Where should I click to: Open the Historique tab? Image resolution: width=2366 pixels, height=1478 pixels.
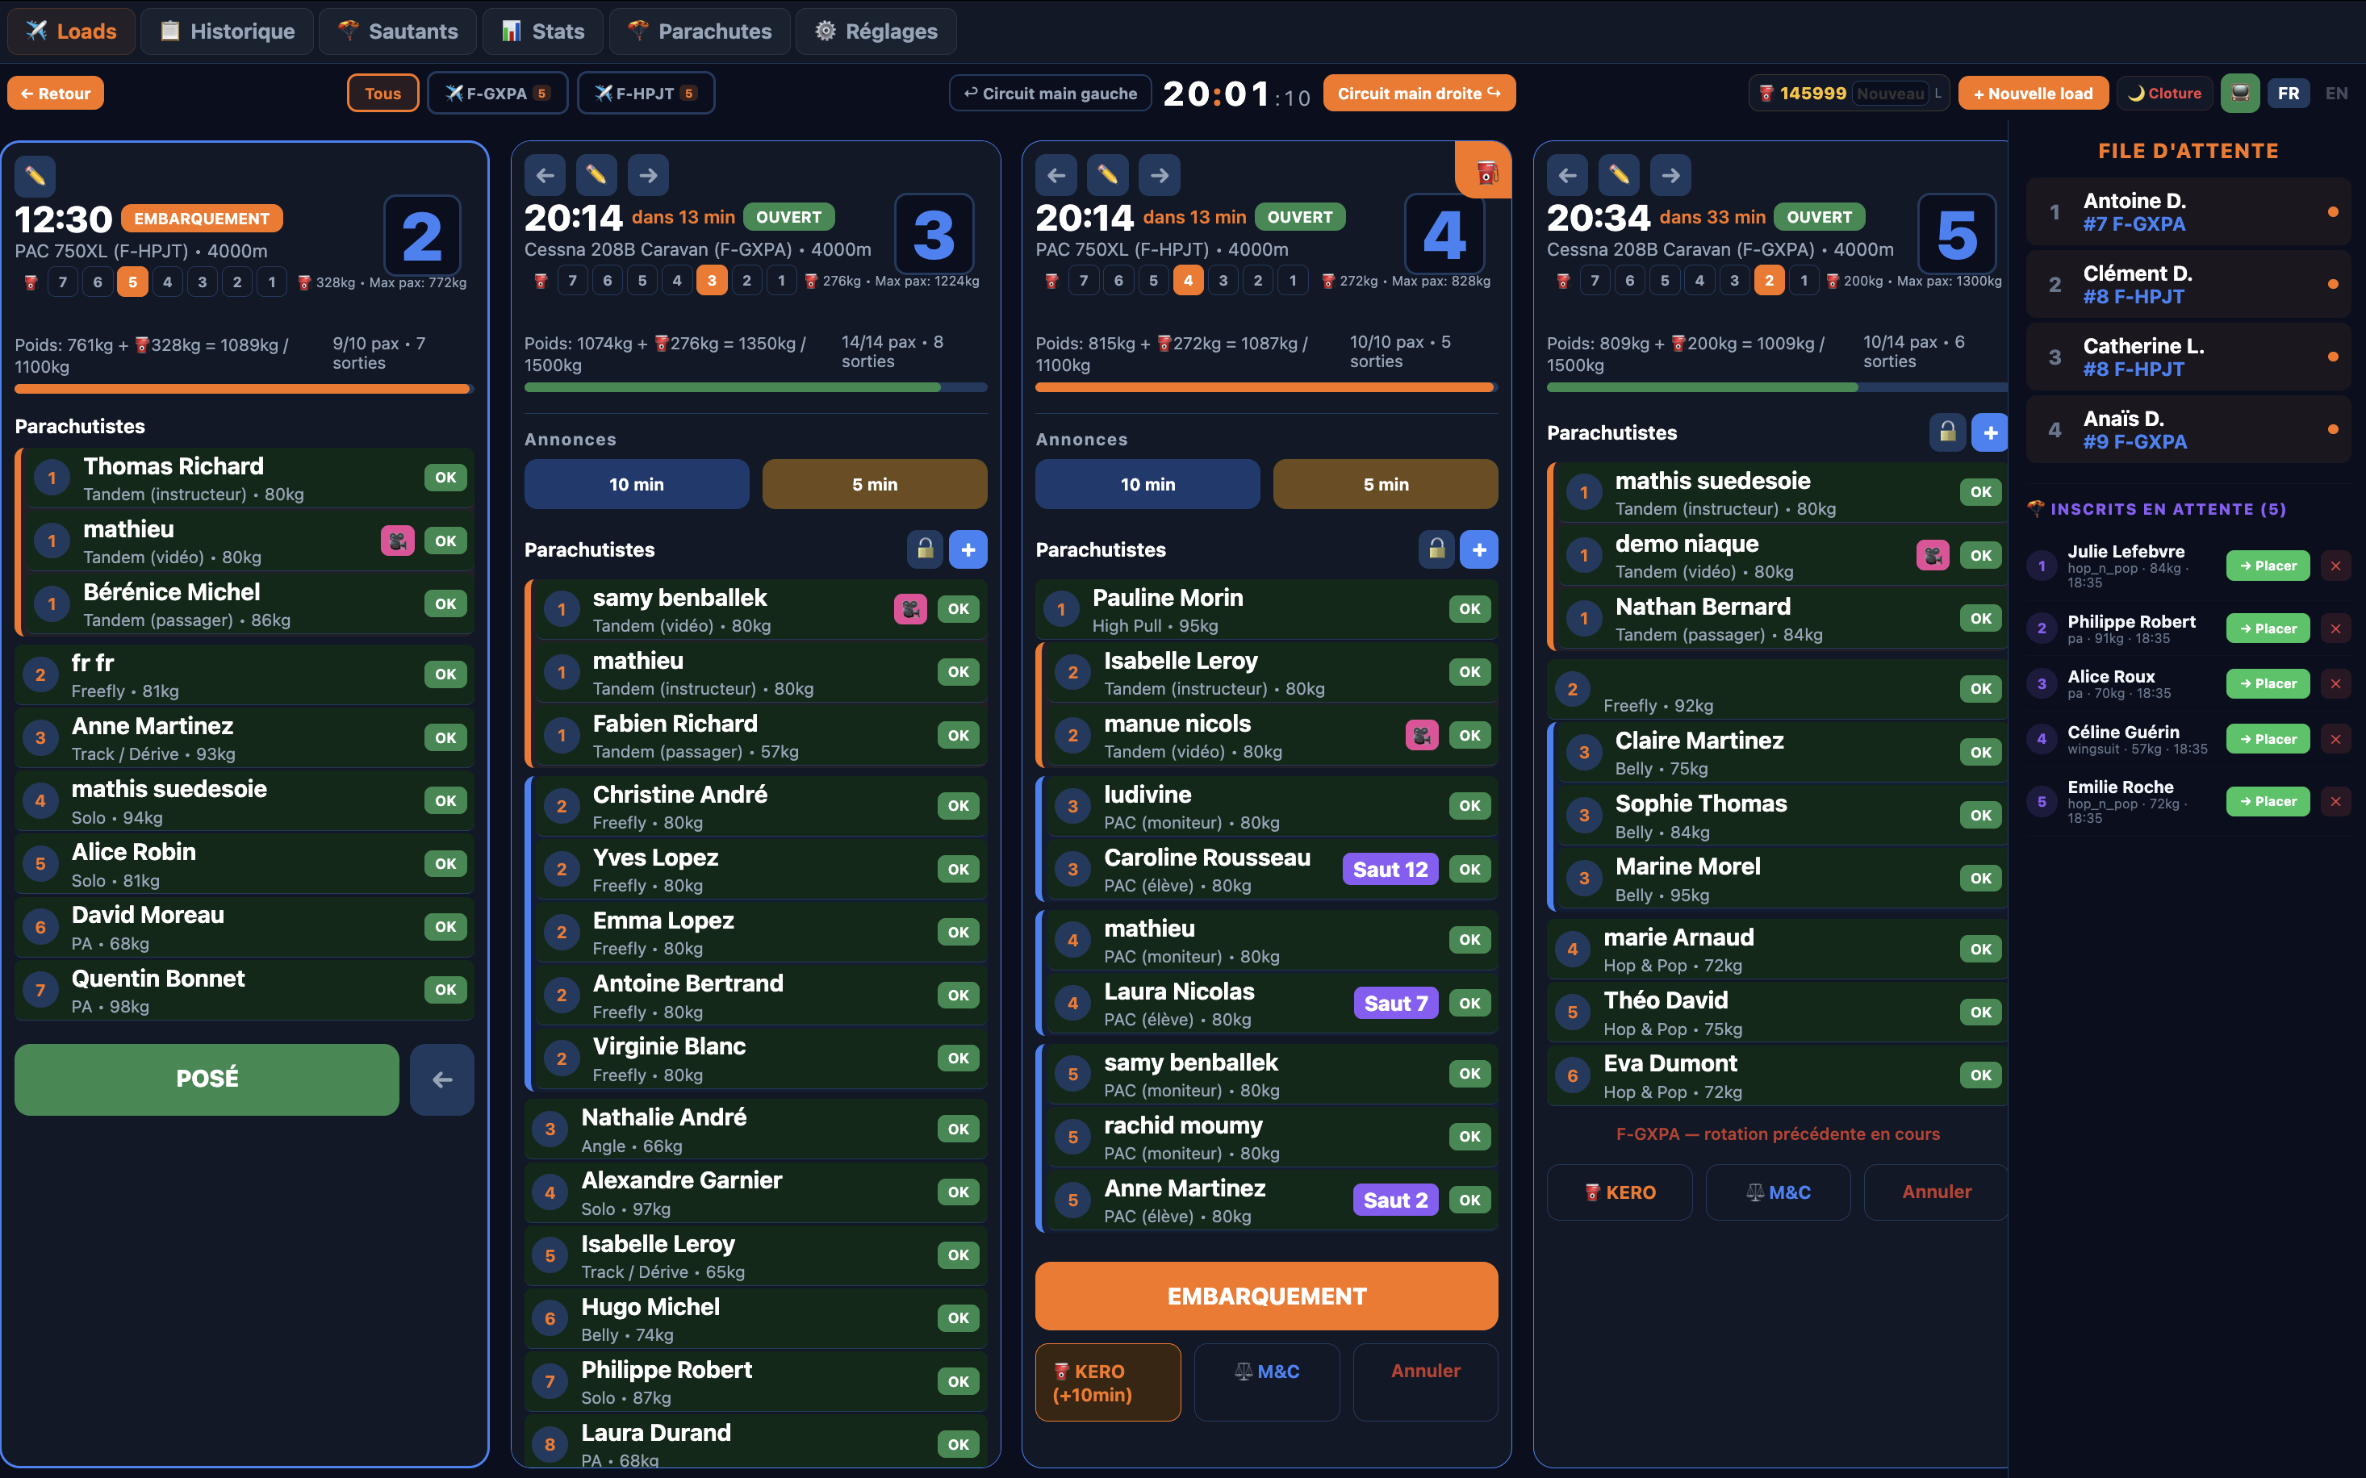[227, 31]
